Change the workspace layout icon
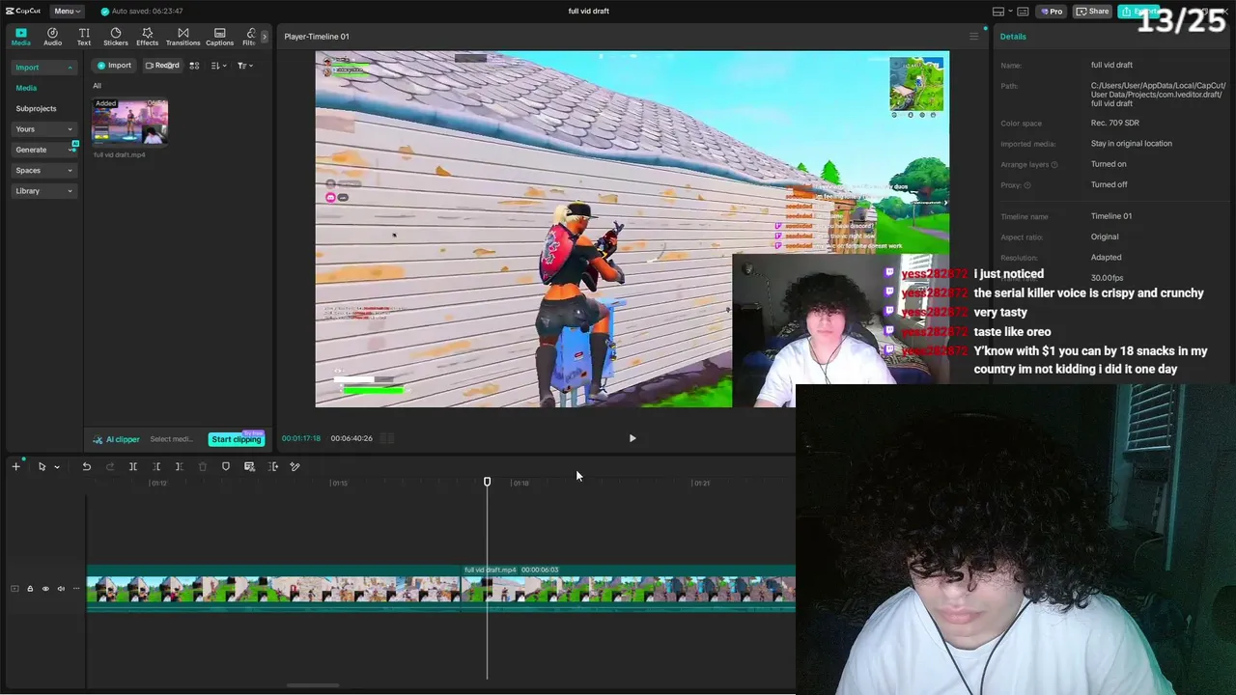The width and height of the screenshot is (1236, 695). [998, 12]
